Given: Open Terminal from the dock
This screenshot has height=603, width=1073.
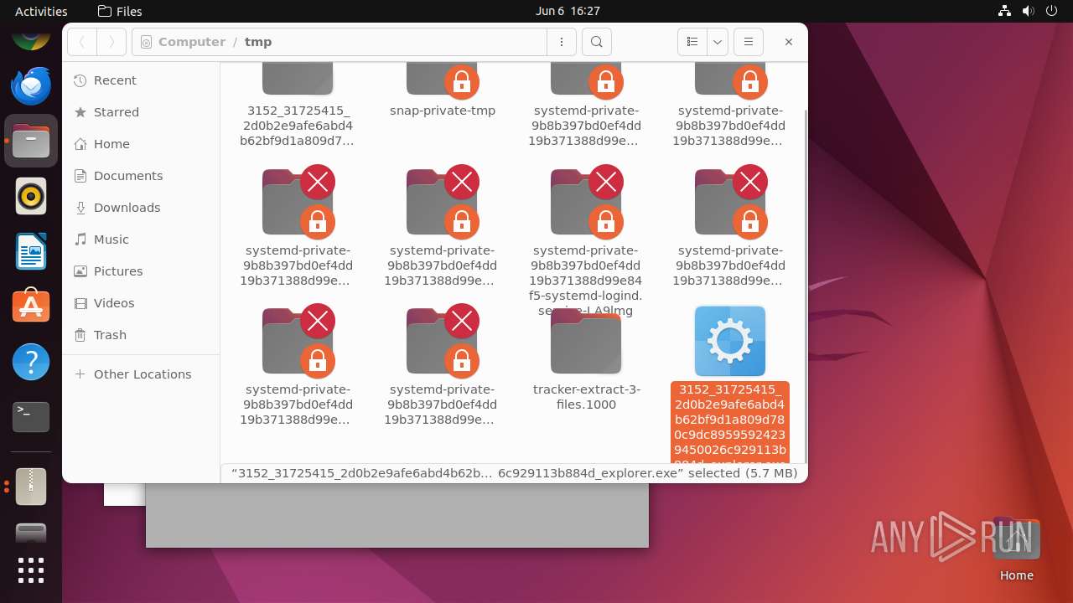Looking at the screenshot, I should [31, 417].
